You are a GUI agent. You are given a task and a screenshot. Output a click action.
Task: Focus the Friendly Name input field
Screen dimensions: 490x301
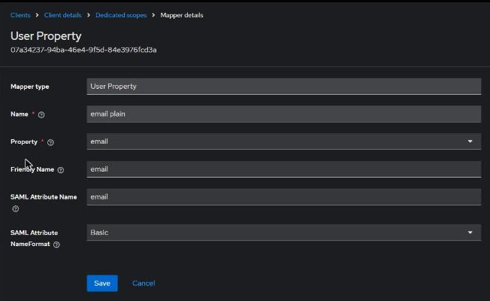284,169
